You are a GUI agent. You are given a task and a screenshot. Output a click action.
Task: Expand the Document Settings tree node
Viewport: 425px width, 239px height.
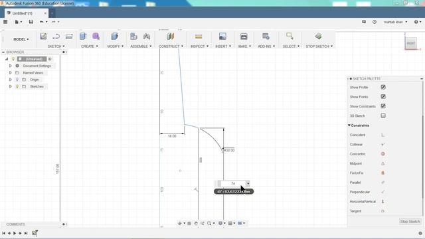click(x=11, y=66)
